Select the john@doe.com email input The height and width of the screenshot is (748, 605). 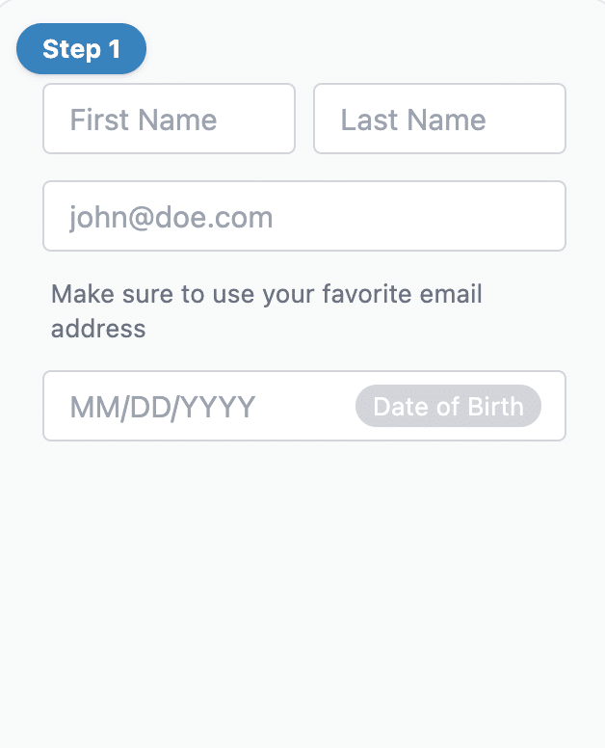pyautogui.click(x=303, y=216)
